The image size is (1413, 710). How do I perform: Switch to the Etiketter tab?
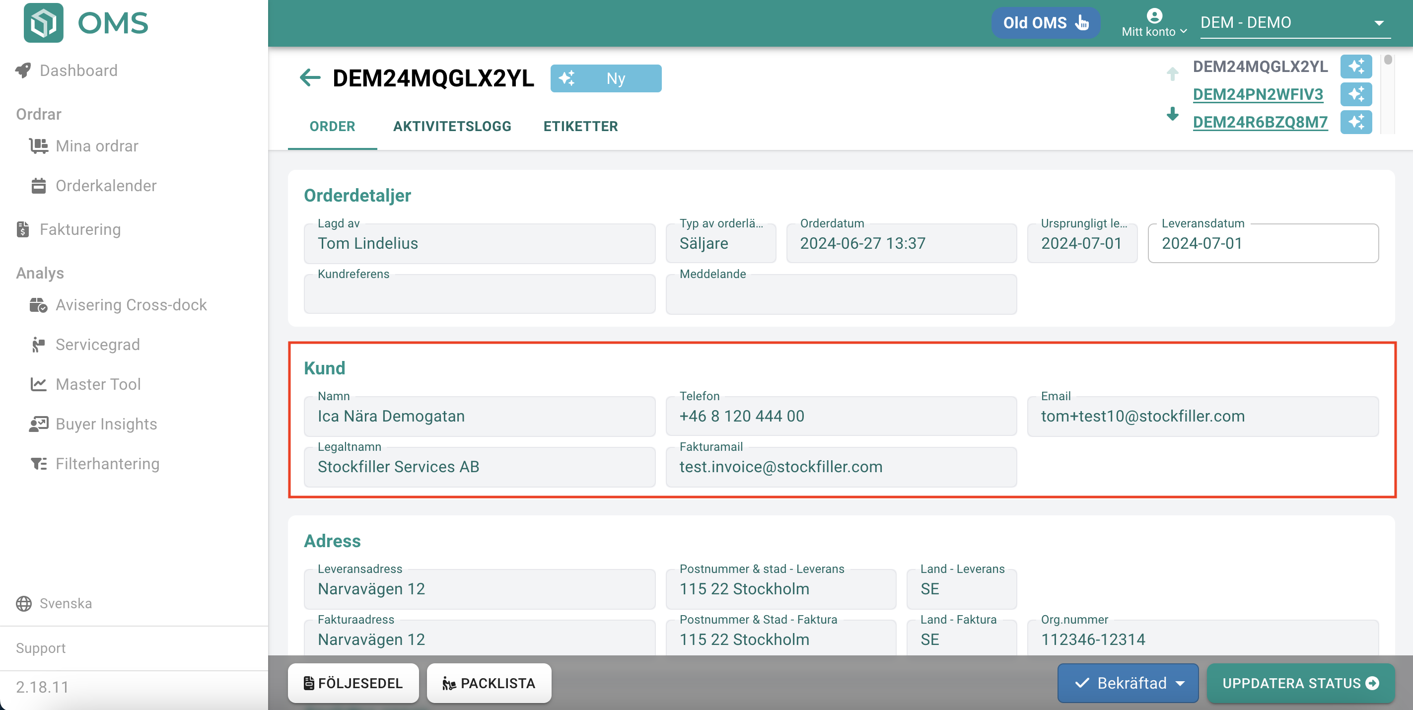(x=580, y=126)
